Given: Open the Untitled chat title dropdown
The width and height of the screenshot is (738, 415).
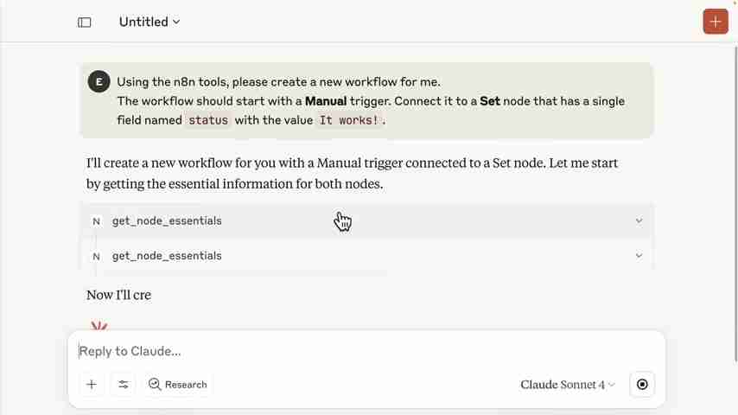Looking at the screenshot, I should click(x=150, y=22).
